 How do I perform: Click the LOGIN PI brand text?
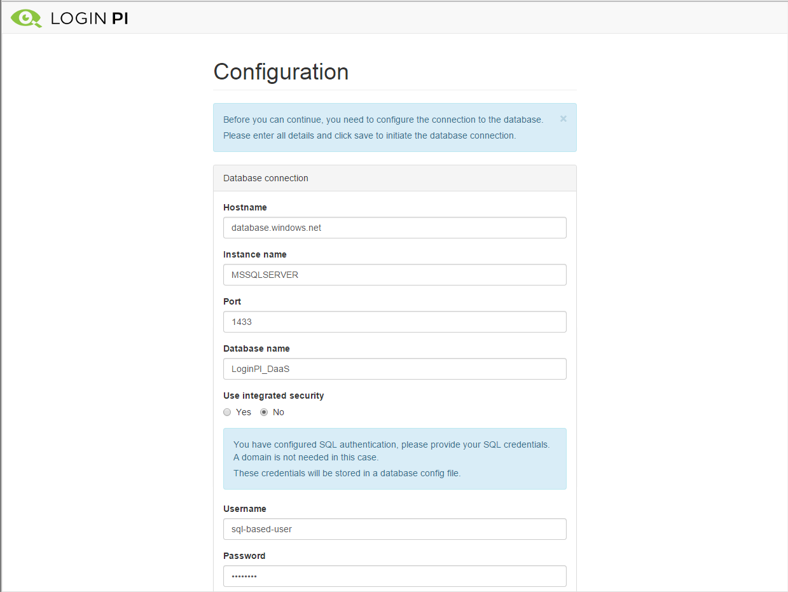(89, 19)
